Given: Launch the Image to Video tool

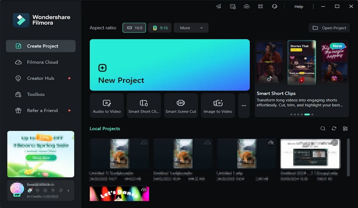Looking at the screenshot, I should [x=218, y=105].
